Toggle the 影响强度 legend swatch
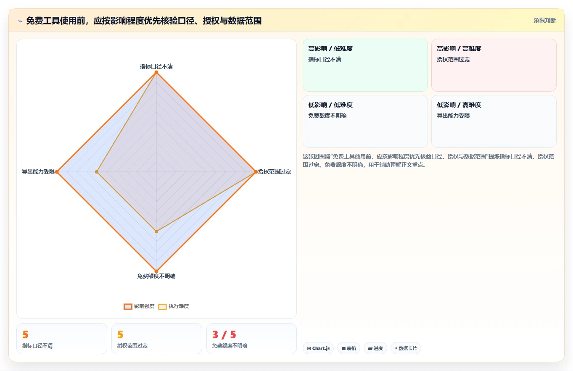 (x=128, y=306)
